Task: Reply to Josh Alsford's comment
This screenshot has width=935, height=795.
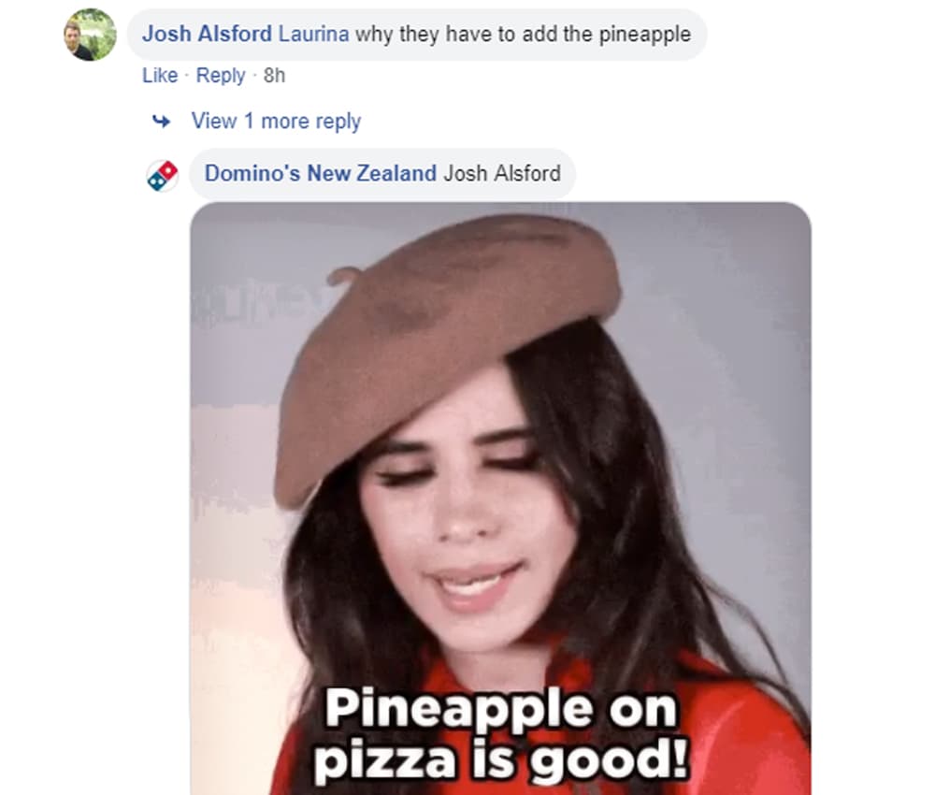Action: [221, 76]
